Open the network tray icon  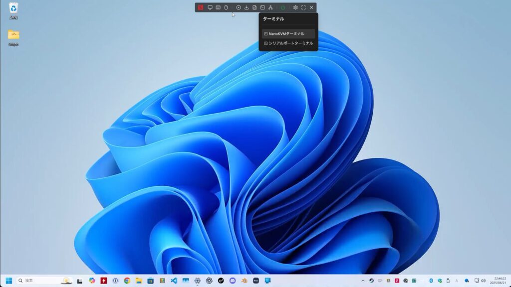click(x=477, y=281)
